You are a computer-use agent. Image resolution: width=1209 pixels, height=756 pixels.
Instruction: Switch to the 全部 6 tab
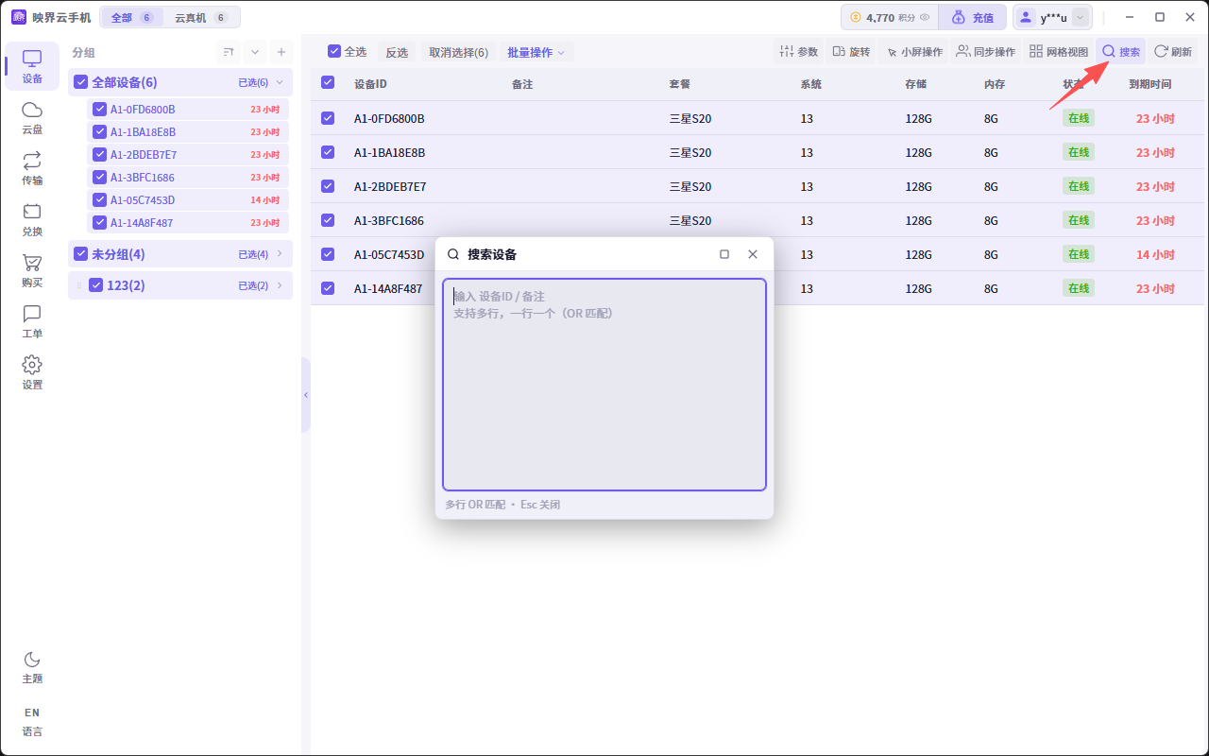coord(131,17)
